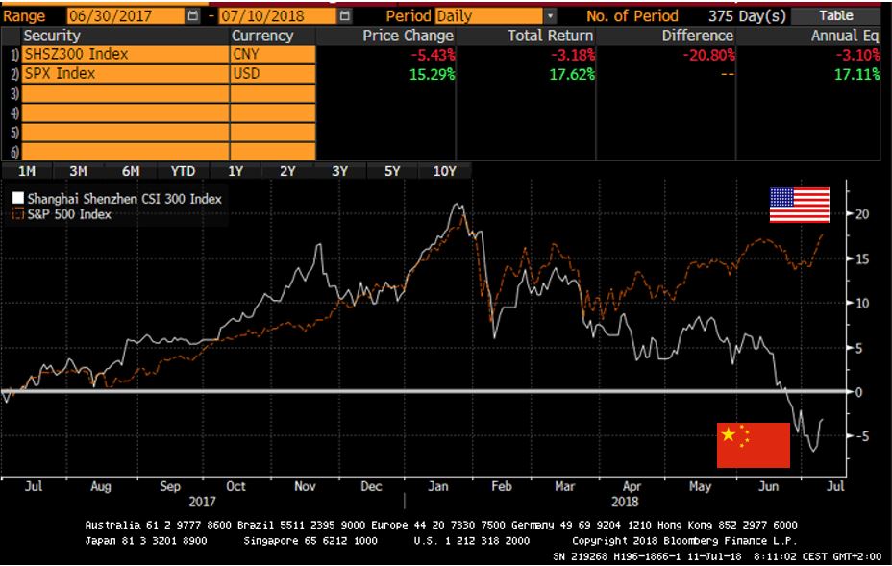Switch to the Table view
Screen dimensions: 892x566
pyautogui.click(x=835, y=16)
